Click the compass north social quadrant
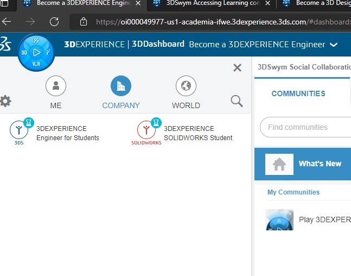Image resolution: width=351 pixels, height=276 pixels. (36, 41)
